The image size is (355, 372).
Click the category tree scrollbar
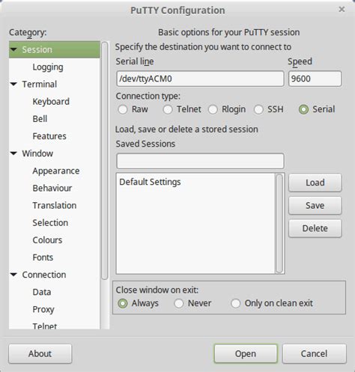point(105,161)
